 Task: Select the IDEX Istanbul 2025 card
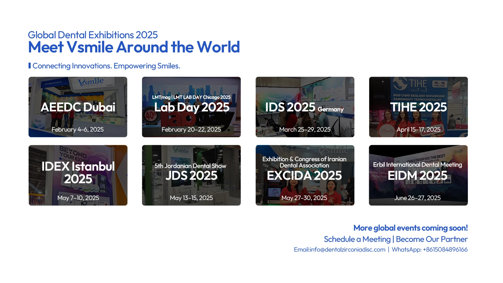78,175
